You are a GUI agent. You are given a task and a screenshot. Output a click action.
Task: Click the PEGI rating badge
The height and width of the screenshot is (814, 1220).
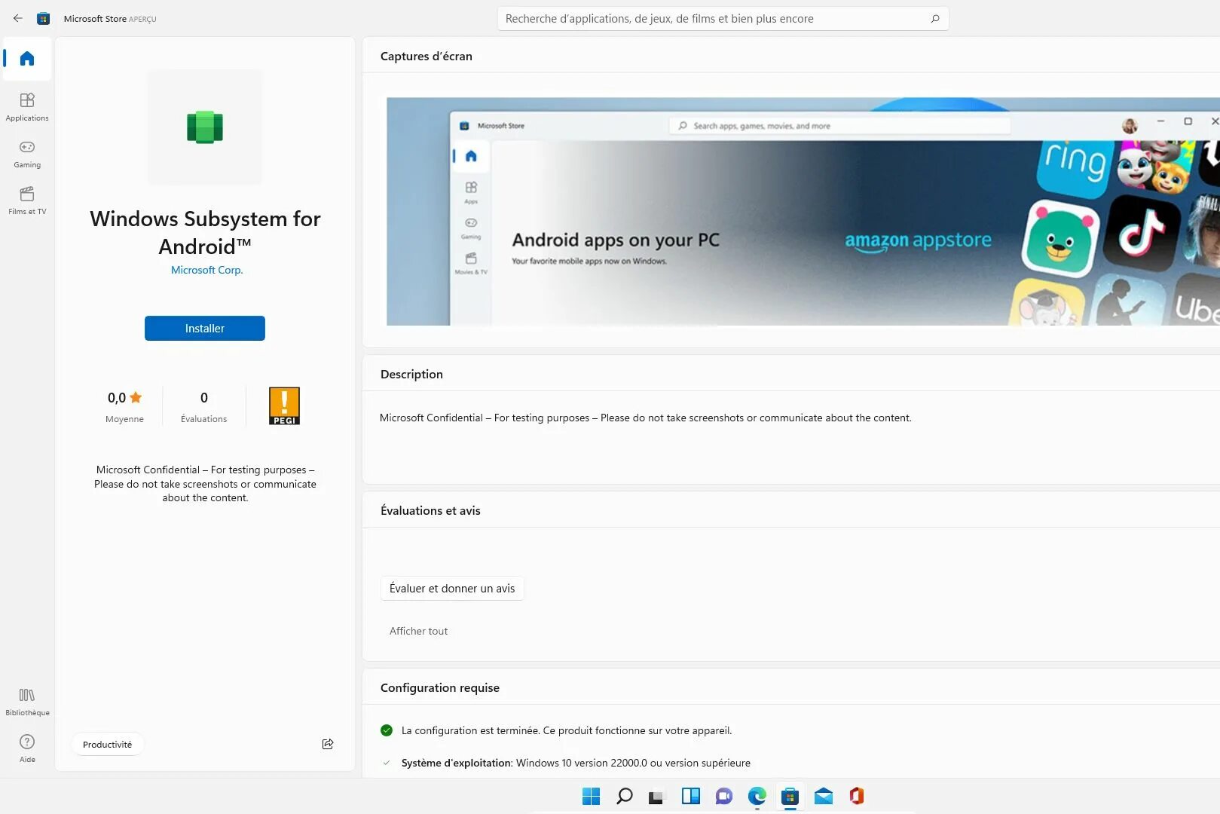pyautogui.click(x=284, y=405)
